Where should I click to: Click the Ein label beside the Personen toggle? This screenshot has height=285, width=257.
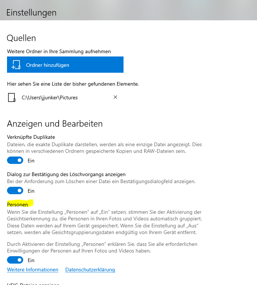click(x=31, y=260)
